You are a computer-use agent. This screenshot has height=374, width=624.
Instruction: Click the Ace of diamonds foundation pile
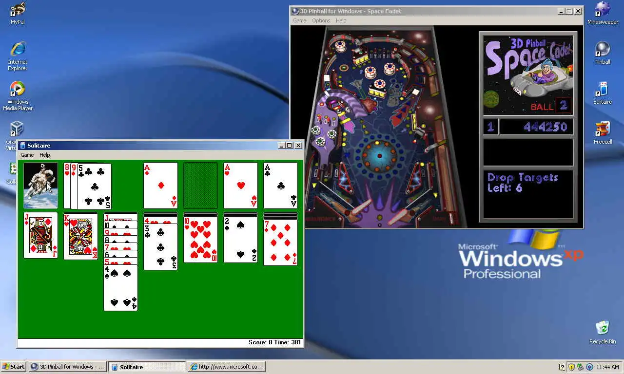coord(160,186)
